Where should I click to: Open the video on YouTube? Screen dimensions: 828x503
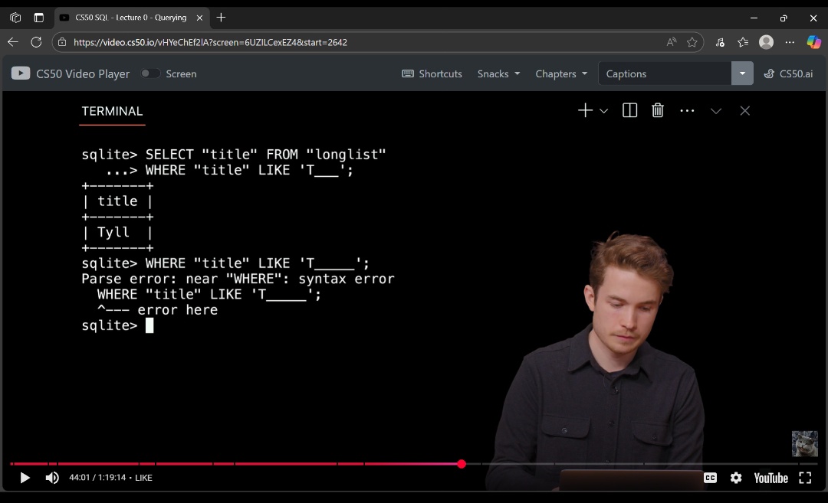[770, 479]
